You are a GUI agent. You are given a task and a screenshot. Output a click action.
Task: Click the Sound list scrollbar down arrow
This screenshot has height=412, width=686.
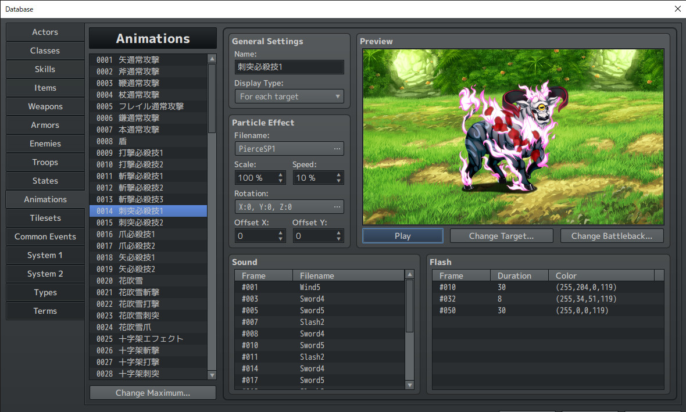(x=409, y=385)
